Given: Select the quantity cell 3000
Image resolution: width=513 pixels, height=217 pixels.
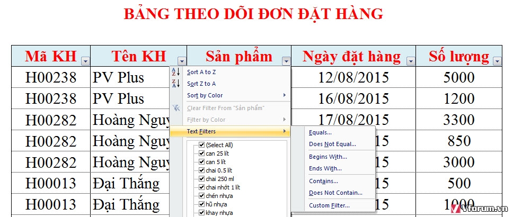Looking at the screenshot, I should pyautogui.click(x=459, y=162).
